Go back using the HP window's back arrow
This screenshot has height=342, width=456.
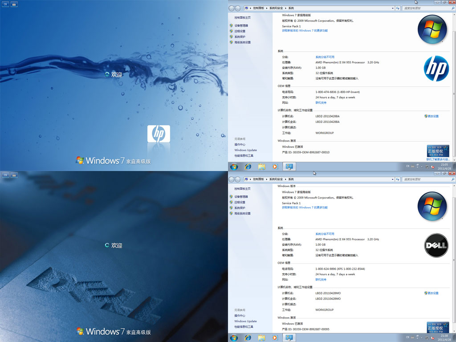pos(232,8)
